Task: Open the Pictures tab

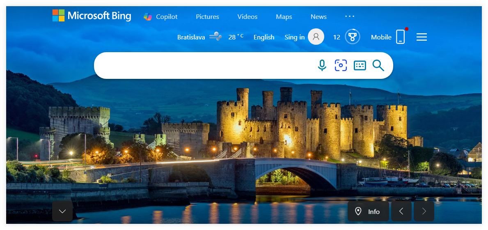Action: [x=207, y=17]
